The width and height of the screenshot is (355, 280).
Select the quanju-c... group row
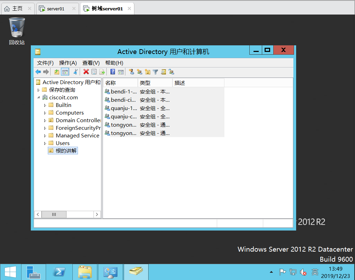point(164,117)
